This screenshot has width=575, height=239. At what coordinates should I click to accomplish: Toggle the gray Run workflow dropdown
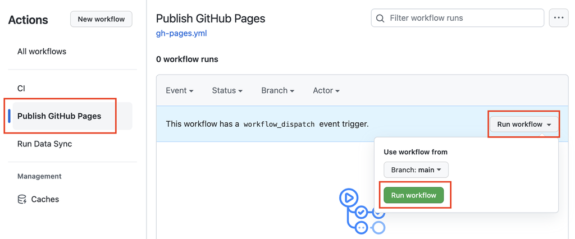coord(524,124)
